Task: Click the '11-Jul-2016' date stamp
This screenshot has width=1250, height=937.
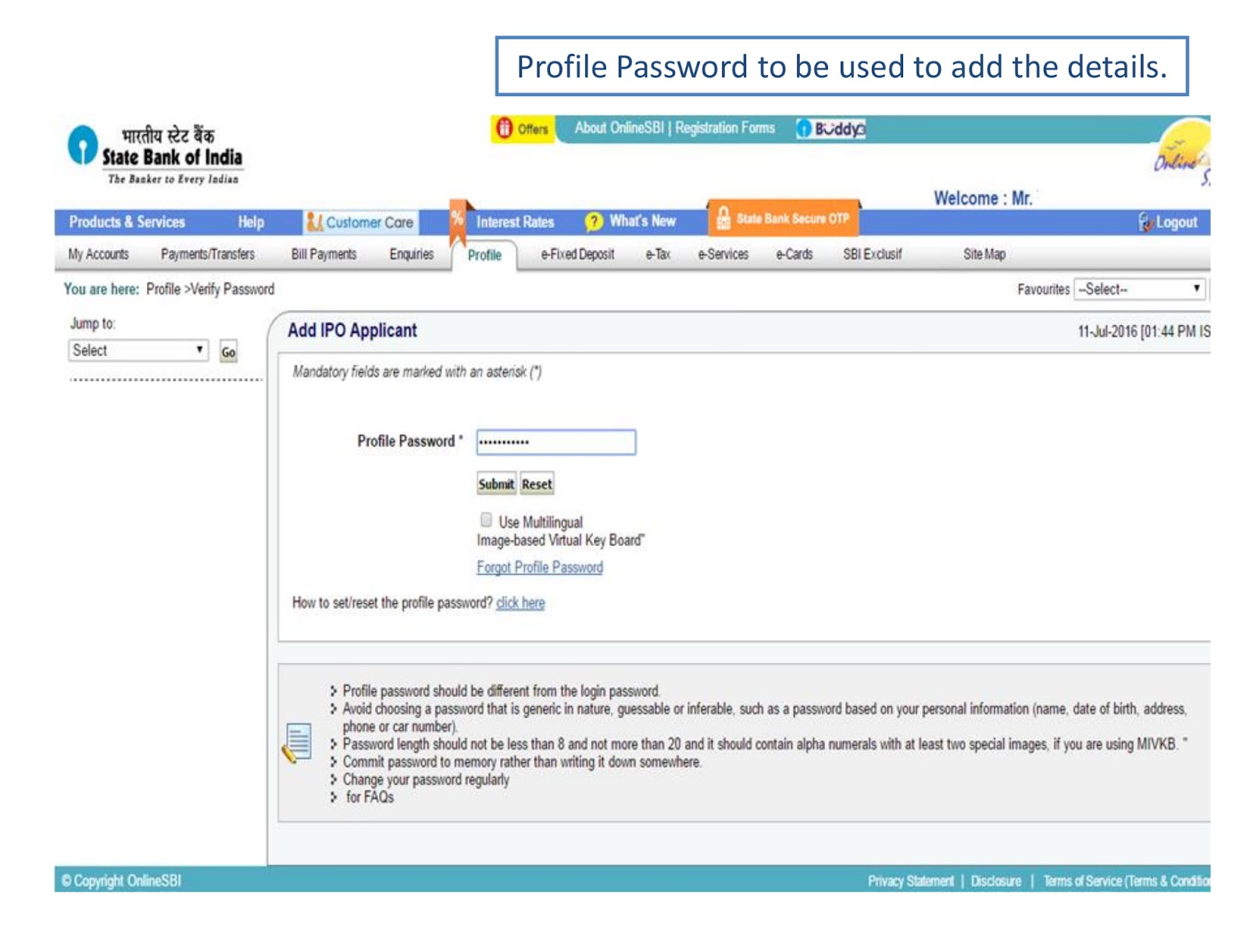Action: click(x=1107, y=332)
